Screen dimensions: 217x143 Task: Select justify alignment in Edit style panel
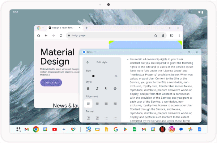point(106,103)
